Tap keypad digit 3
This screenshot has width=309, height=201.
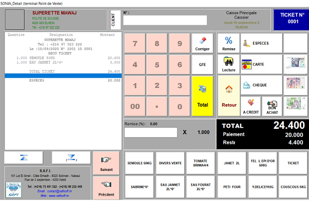pos(179,85)
